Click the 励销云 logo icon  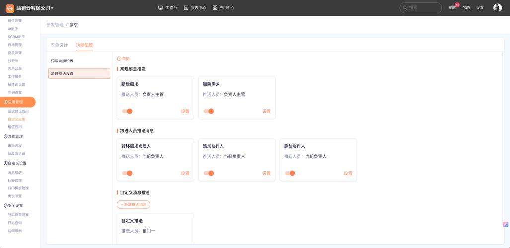click(x=9, y=8)
